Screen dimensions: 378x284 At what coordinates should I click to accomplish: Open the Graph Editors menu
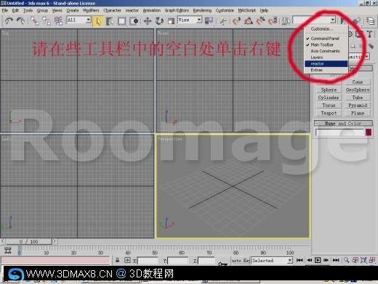177,10
